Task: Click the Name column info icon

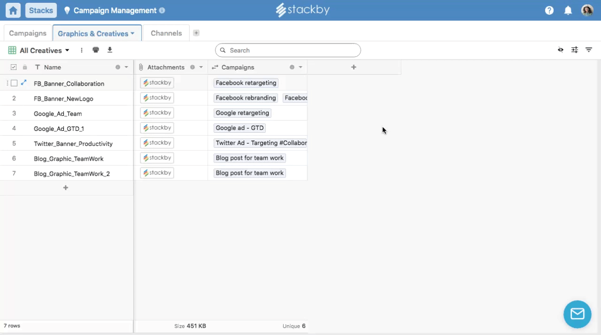Action: click(118, 67)
